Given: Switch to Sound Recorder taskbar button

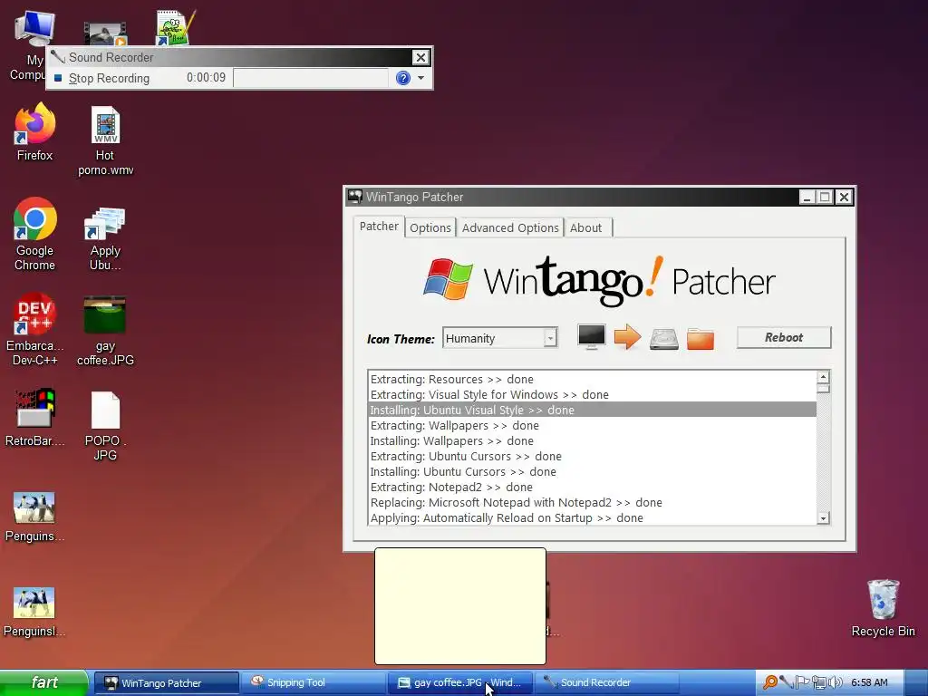Looking at the screenshot, I should (607, 683).
